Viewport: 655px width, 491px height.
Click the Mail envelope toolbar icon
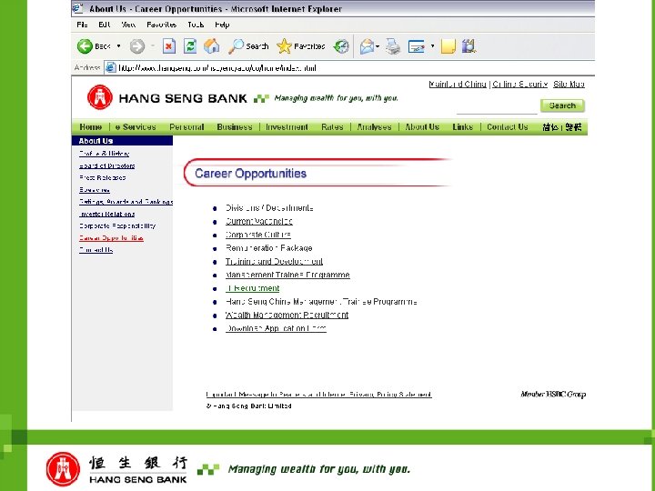(x=367, y=46)
